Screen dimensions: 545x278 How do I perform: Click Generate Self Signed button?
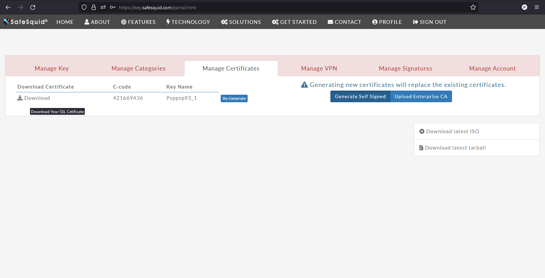(360, 96)
